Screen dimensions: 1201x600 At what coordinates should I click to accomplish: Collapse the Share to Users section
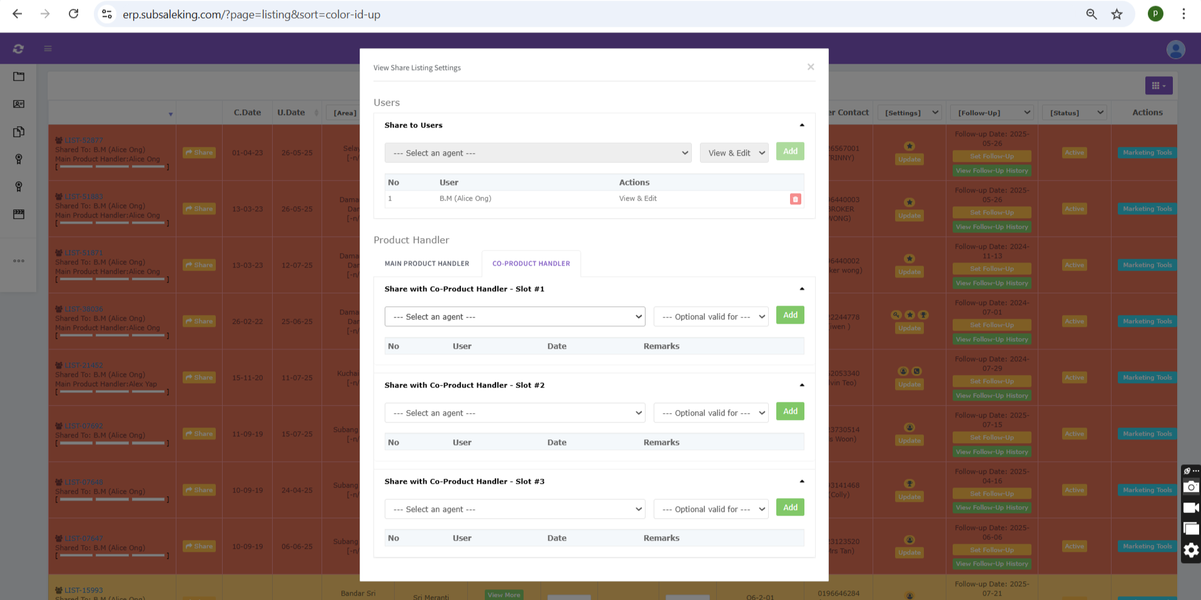point(801,126)
